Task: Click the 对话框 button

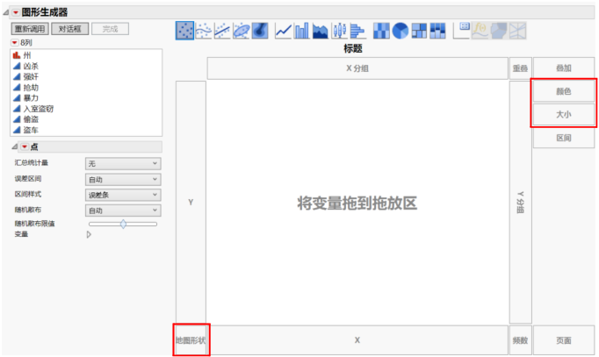Action: pos(70,29)
